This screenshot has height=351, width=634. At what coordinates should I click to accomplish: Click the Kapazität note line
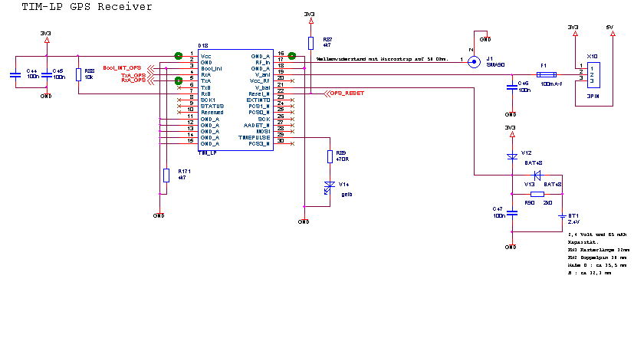pyautogui.click(x=583, y=242)
